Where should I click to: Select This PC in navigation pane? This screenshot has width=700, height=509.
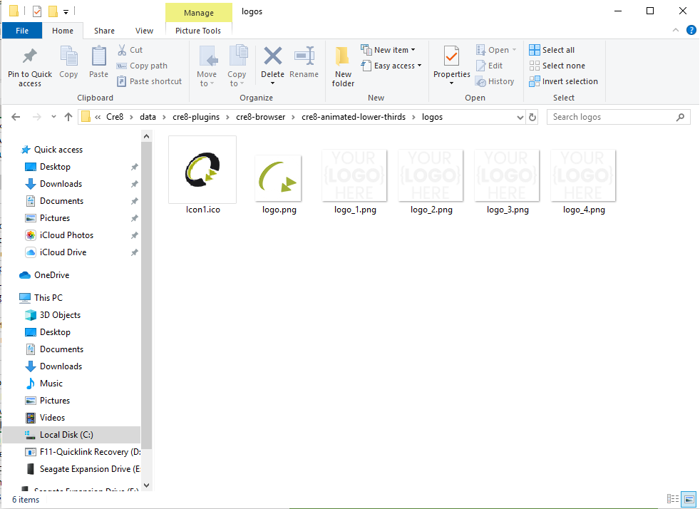[41, 298]
